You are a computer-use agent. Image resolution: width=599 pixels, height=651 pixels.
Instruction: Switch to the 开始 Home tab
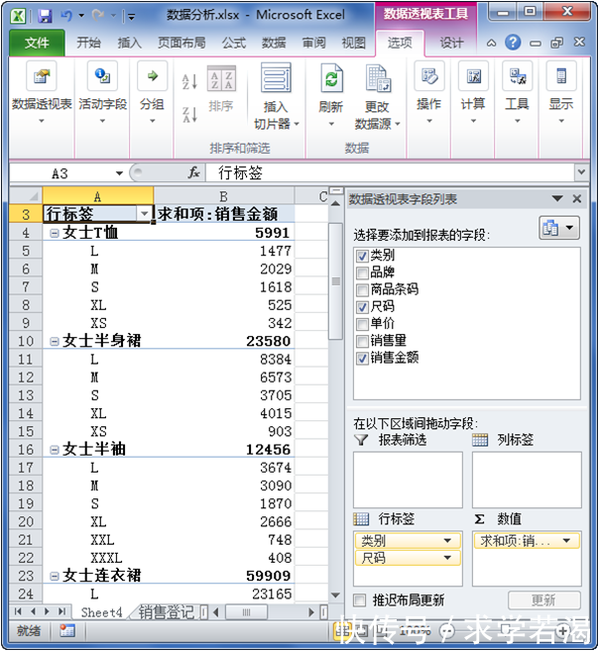[88, 43]
